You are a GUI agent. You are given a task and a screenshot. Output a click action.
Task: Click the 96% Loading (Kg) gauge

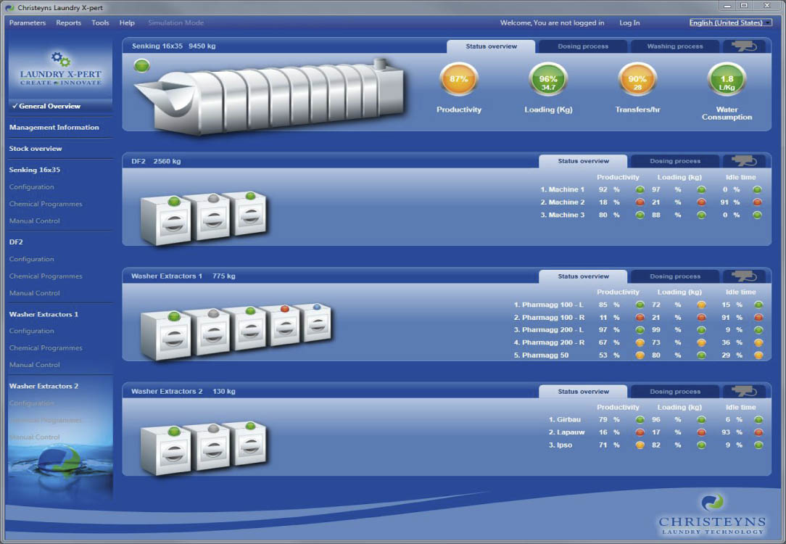(548, 79)
